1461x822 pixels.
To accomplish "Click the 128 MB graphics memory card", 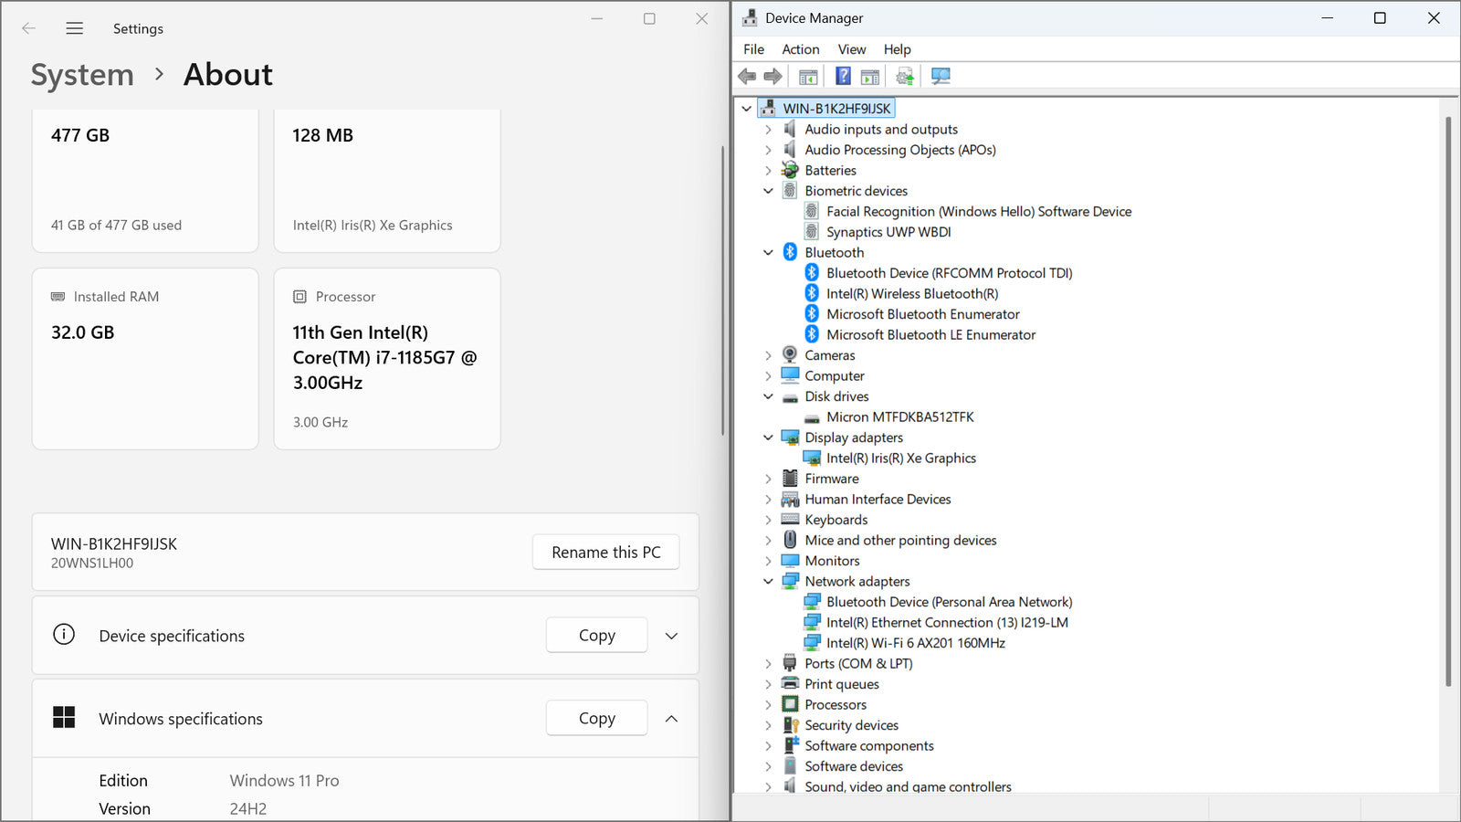I will [x=387, y=181].
